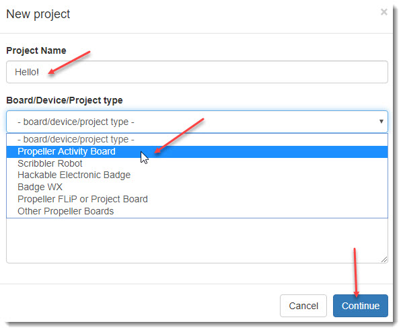403x332 pixels.
Task: Select Scribbler Robot option
Action: [197, 163]
